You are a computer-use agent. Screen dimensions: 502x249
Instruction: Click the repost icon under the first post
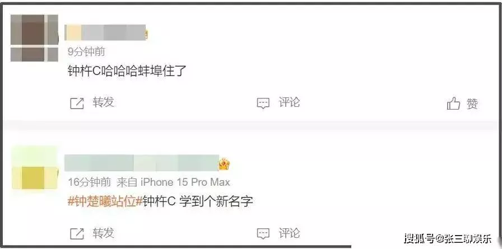tap(77, 104)
